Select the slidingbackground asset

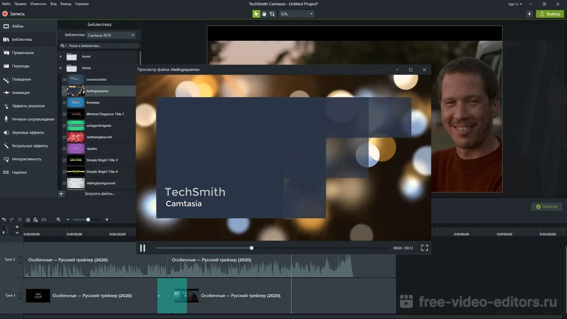99,183
